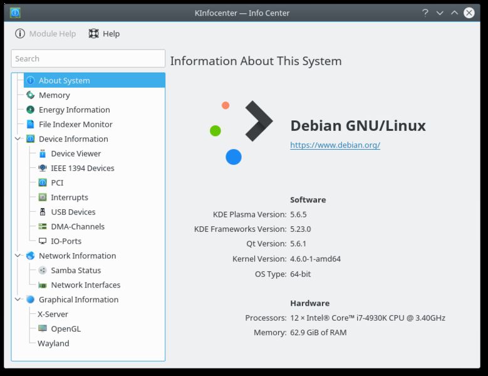Select the Energy Information icon

click(x=30, y=110)
